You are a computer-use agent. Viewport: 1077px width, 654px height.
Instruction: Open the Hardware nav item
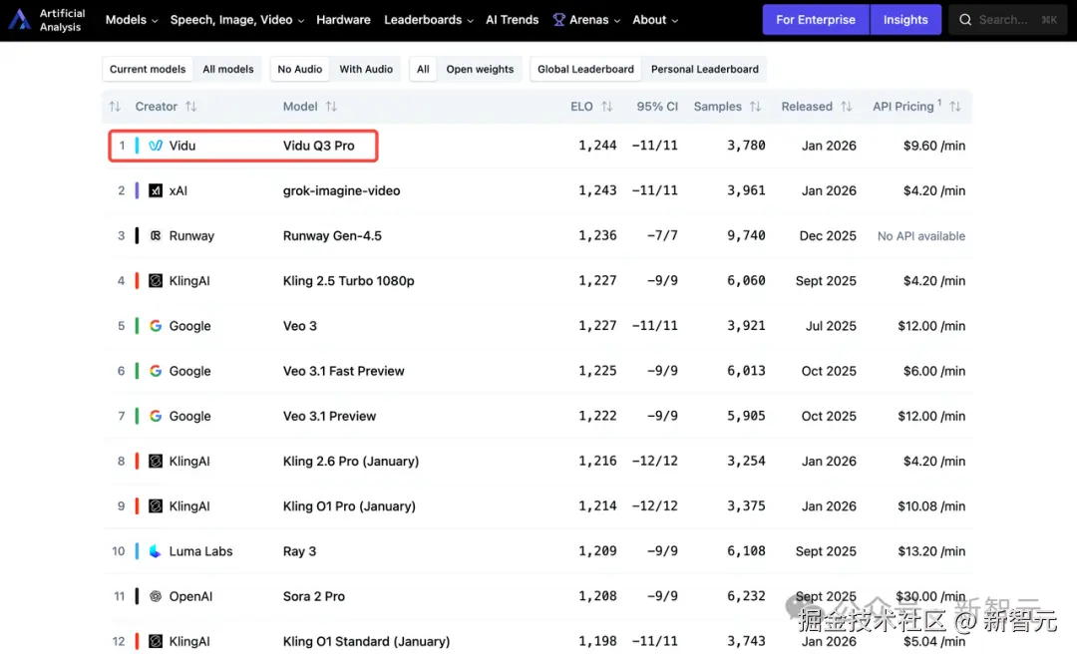[343, 20]
